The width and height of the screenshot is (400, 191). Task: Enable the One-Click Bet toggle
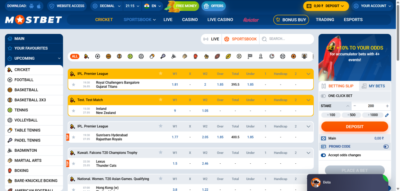[x=323, y=96]
